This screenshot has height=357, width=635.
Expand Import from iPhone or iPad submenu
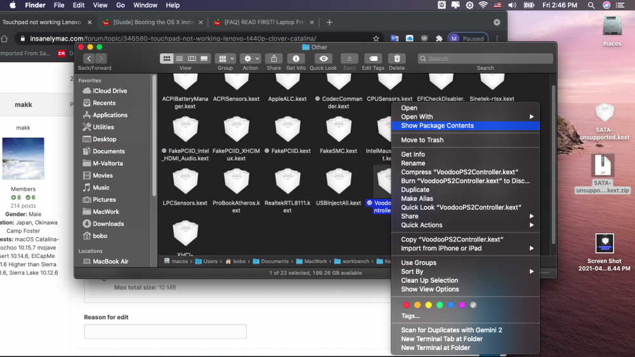point(465,248)
